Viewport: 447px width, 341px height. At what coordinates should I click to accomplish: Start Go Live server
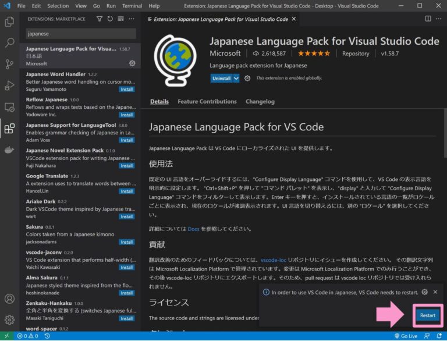pyautogui.click(x=406, y=336)
